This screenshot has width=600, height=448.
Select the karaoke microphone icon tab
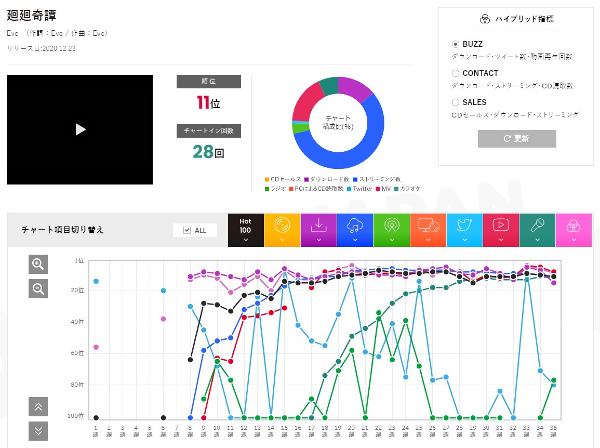[x=537, y=230]
